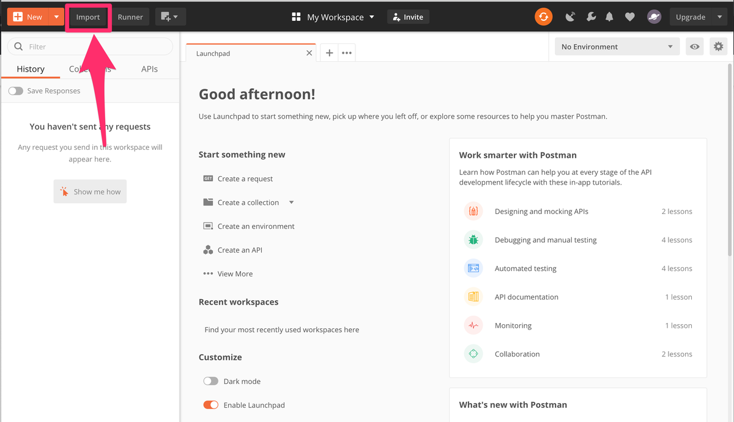Open the My Workspace switcher dropdown

(x=341, y=17)
